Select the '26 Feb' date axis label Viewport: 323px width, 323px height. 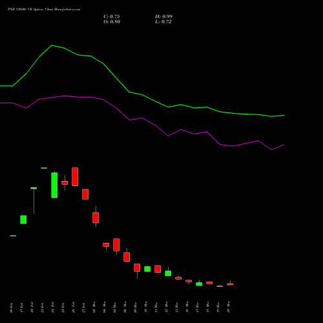tap(74, 307)
